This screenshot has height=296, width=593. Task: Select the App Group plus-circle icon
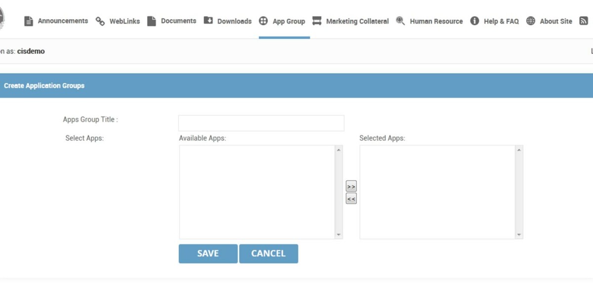pyautogui.click(x=263, y=21)
